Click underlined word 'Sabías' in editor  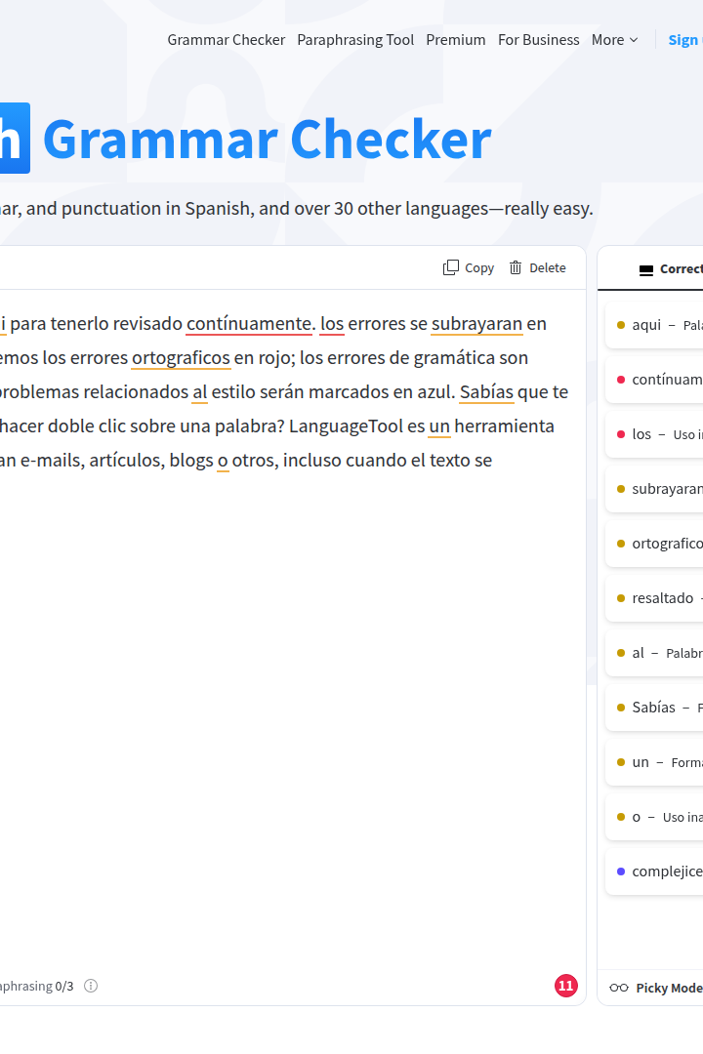click(x=486, y=392)
